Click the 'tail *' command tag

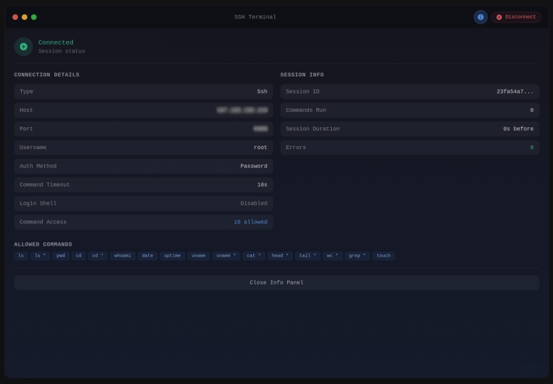click(308, 256)
